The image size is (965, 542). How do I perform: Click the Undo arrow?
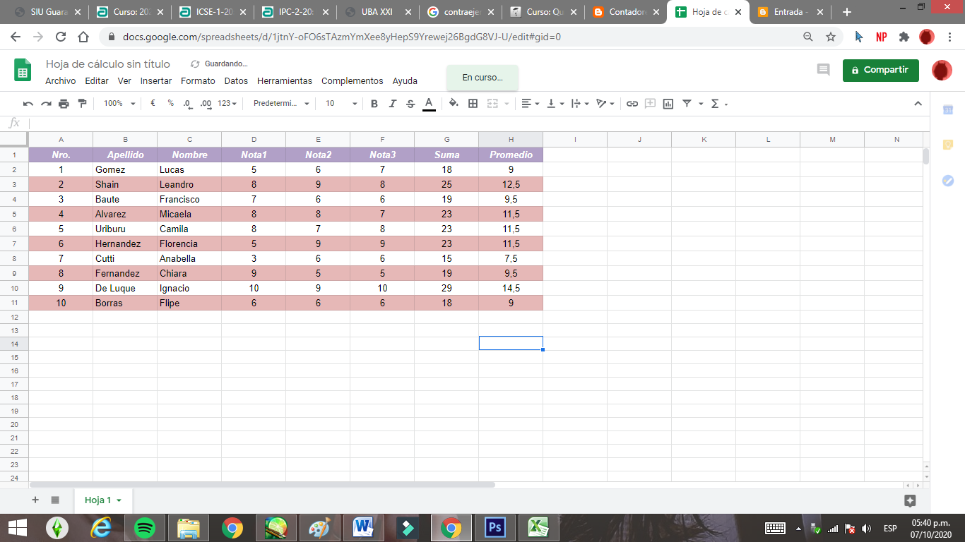[x=29, y=103]
